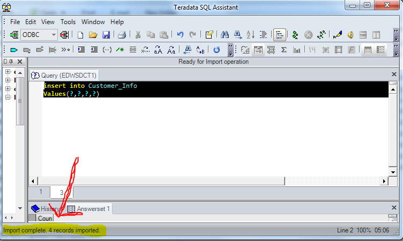
Task: Cut selection with scissors icon
Action: pyautogui.click(x=138, y=35)
